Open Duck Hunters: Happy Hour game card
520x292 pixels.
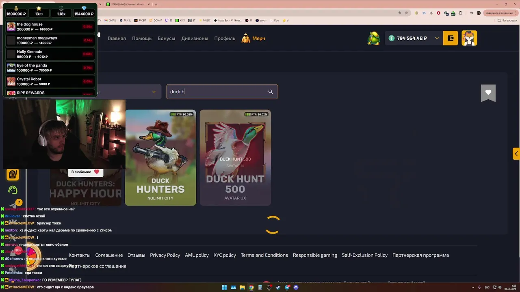coord(86,187)
